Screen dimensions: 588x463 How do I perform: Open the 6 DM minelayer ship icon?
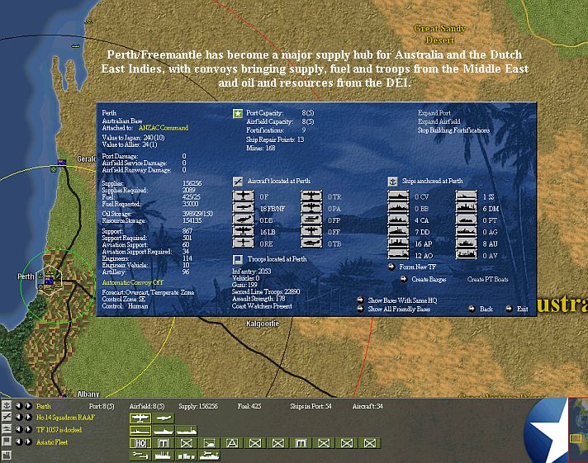click(x=467, y=208)
